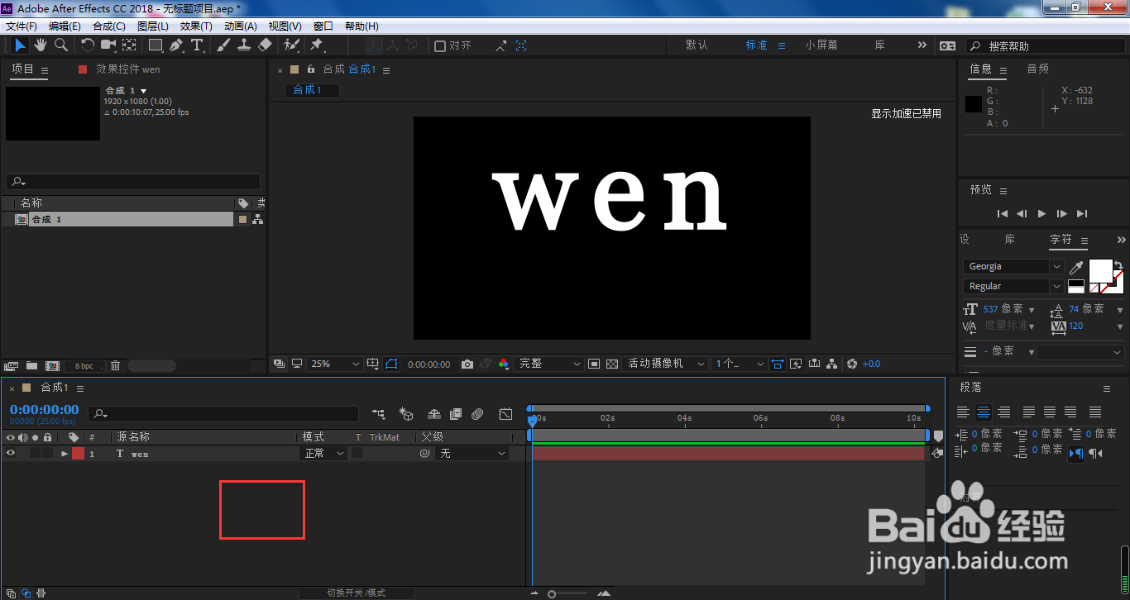Take a snapshot with camera icon
This screenshot has width=1130, height=600.
pos(467,364)
